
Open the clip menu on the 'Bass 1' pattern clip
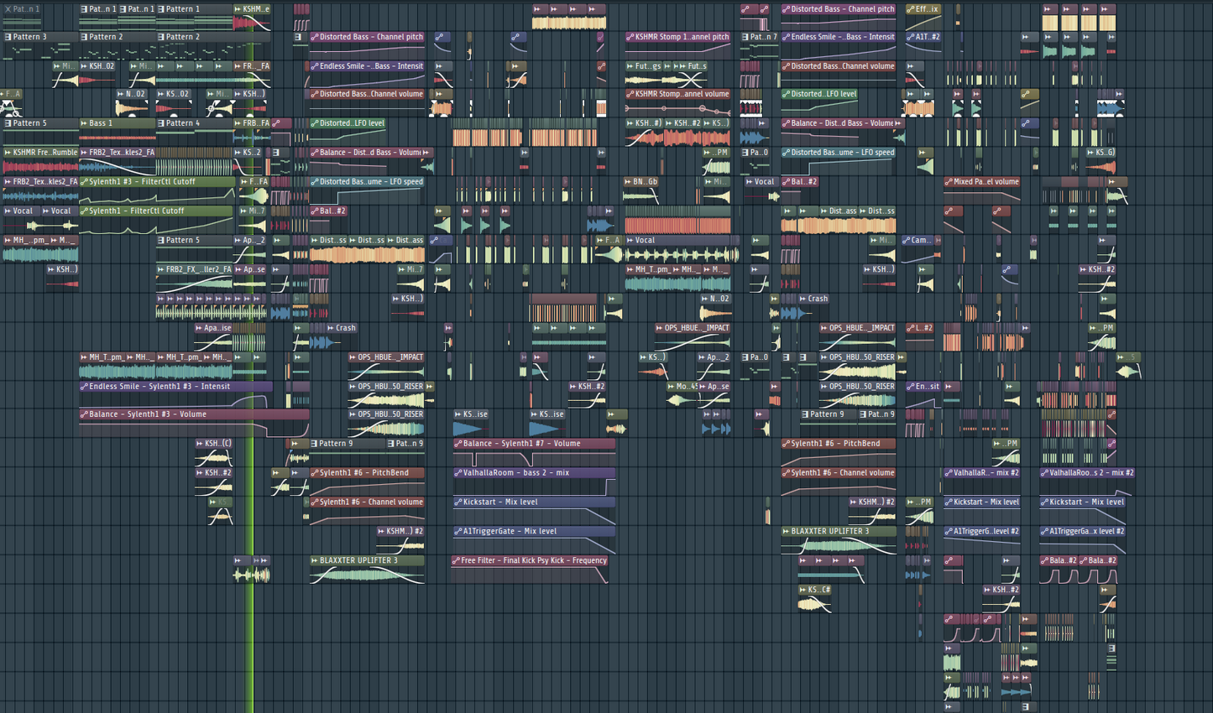86,123
